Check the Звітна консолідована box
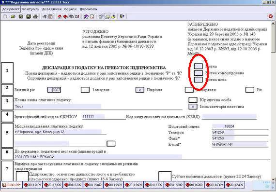276x192 pixels. [198, 73]
